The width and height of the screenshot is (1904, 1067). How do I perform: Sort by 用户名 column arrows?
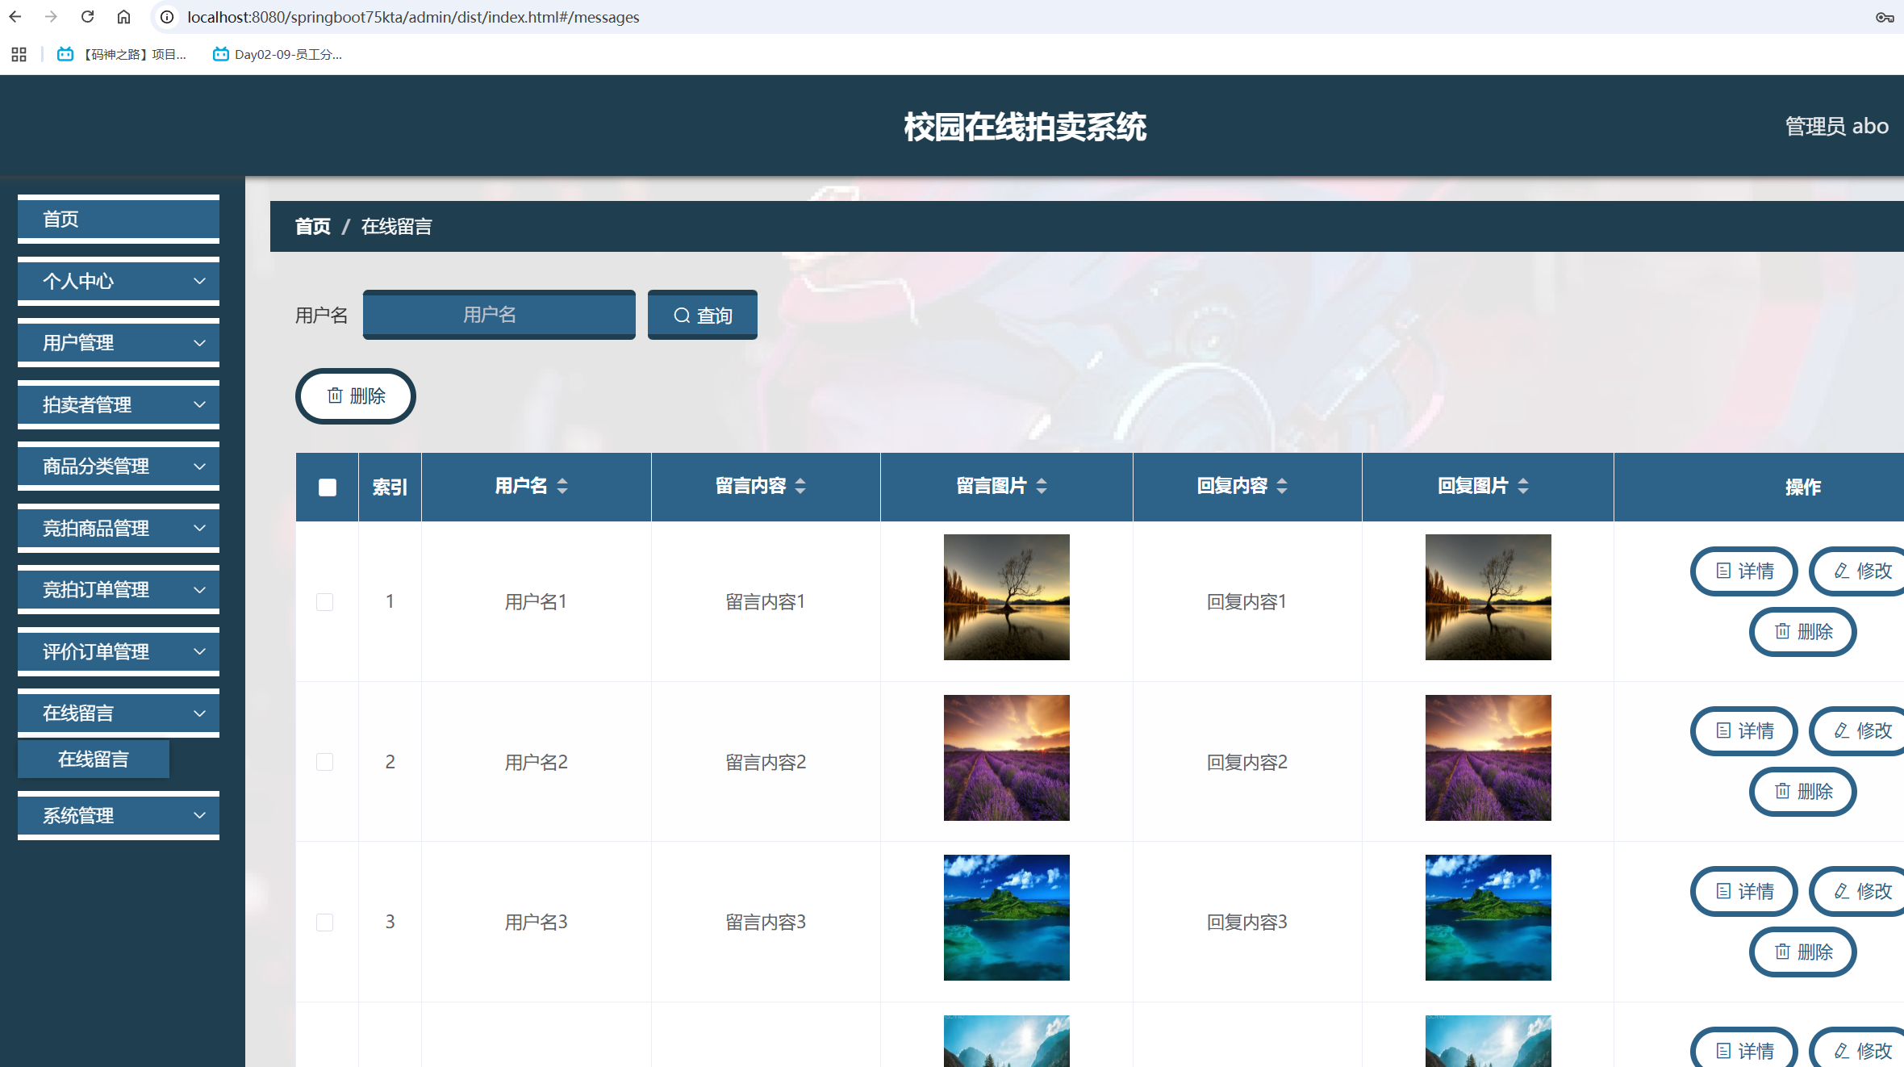[562, 486]
